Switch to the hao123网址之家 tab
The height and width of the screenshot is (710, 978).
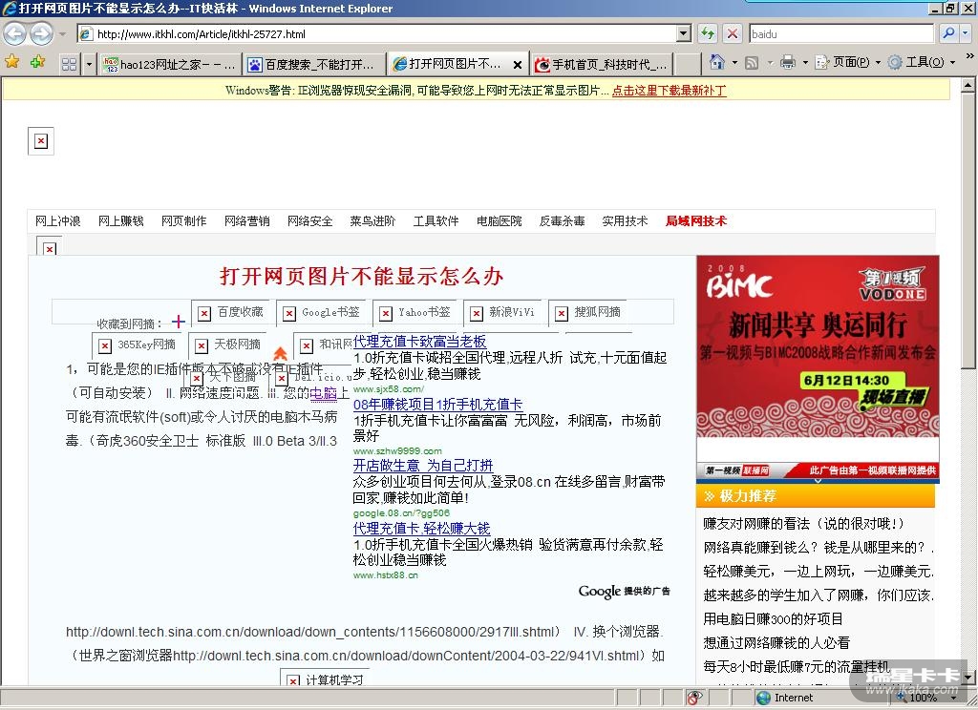[x=170, y=64]
